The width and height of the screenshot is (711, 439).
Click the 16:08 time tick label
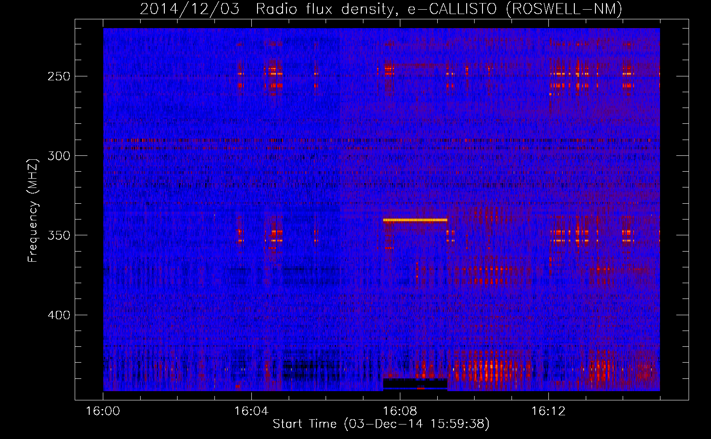(x=400, y=411)
